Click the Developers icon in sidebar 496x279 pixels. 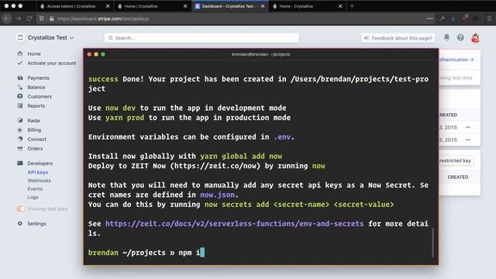[x=20, y=163]
